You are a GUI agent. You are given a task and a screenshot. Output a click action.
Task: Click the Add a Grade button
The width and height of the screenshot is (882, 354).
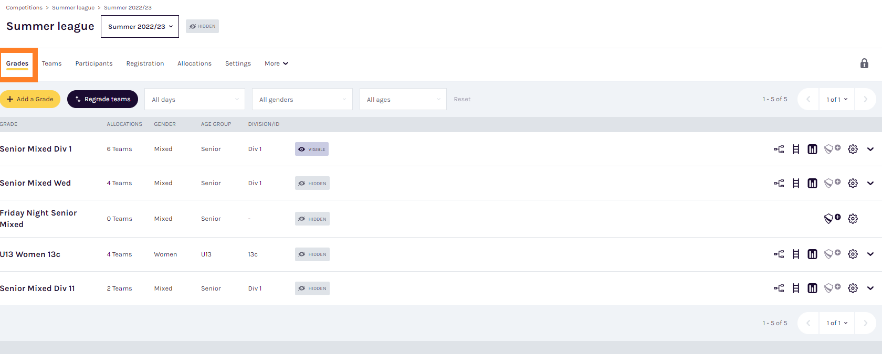[30, 99]
